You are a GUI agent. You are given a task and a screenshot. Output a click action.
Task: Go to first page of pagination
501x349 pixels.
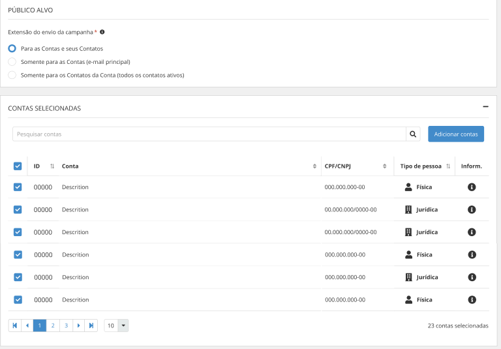15,326
